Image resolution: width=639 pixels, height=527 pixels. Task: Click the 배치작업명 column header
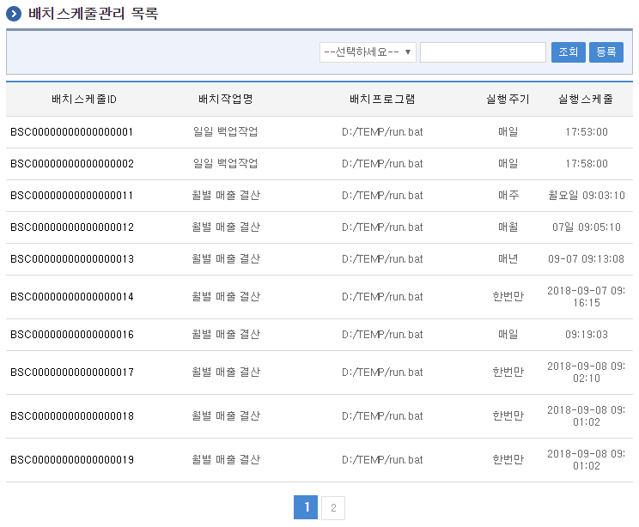tap(225, 100)
